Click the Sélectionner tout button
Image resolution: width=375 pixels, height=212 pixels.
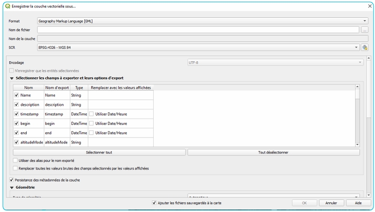coord(99,152)
